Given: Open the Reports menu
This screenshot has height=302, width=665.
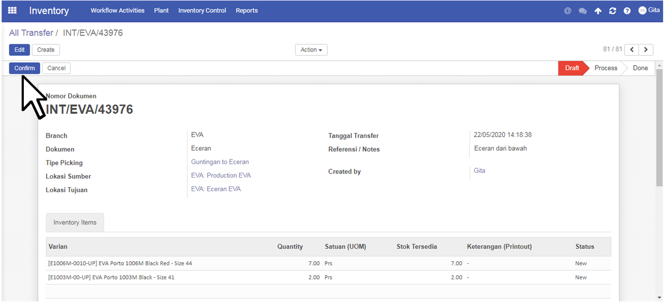Looking at the screenshot, I should [247, 10].
